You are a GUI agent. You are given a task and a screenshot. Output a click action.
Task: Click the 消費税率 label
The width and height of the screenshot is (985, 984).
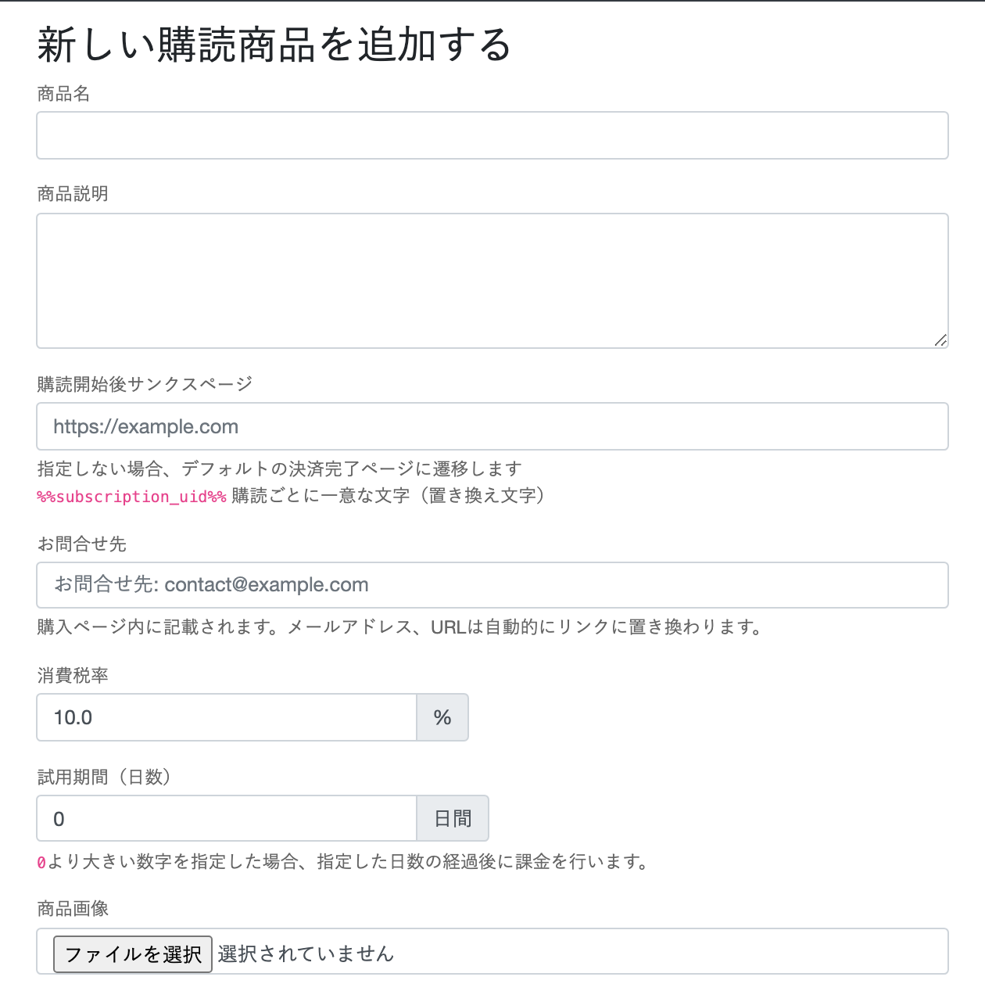[73, 675]
